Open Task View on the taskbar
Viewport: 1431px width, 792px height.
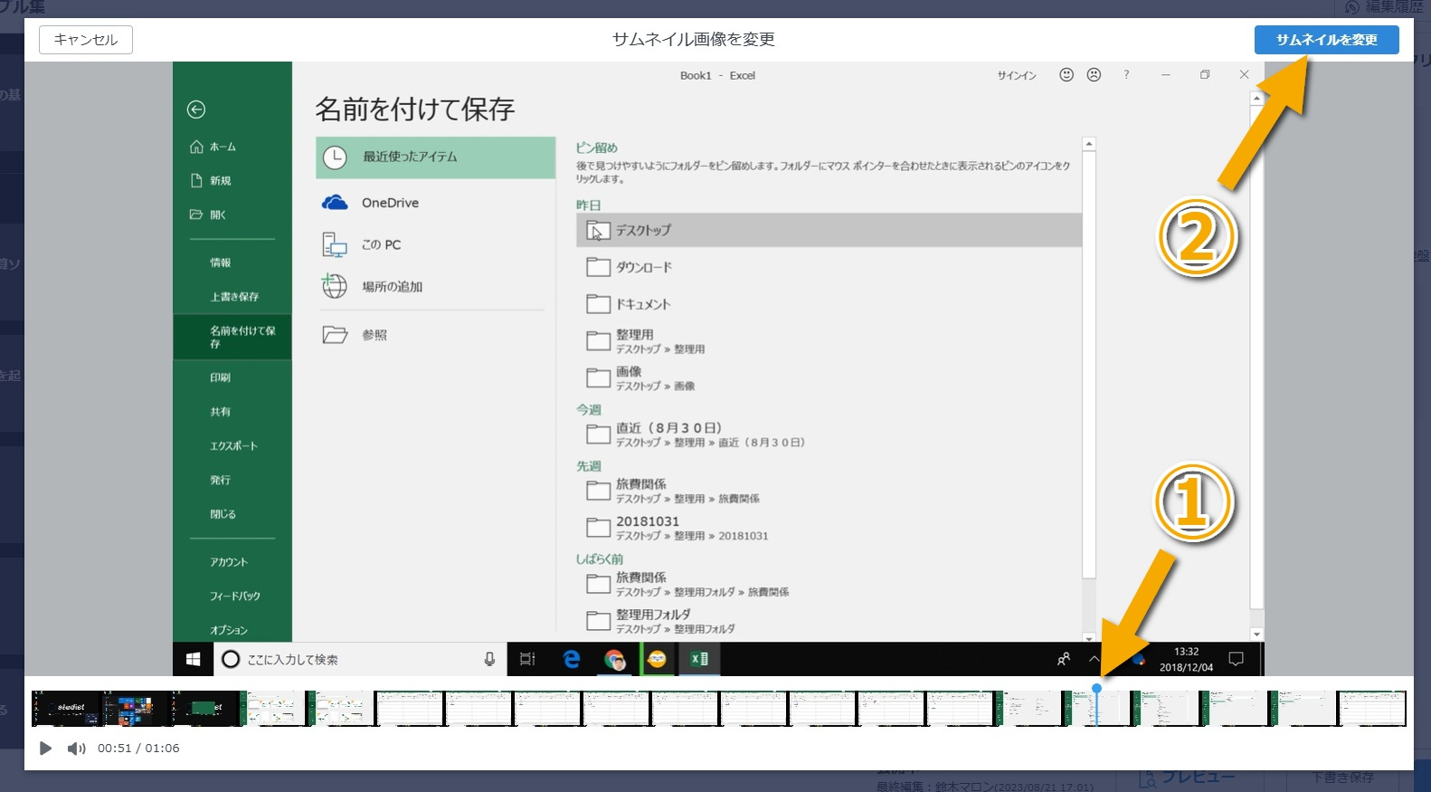point(527,660)
